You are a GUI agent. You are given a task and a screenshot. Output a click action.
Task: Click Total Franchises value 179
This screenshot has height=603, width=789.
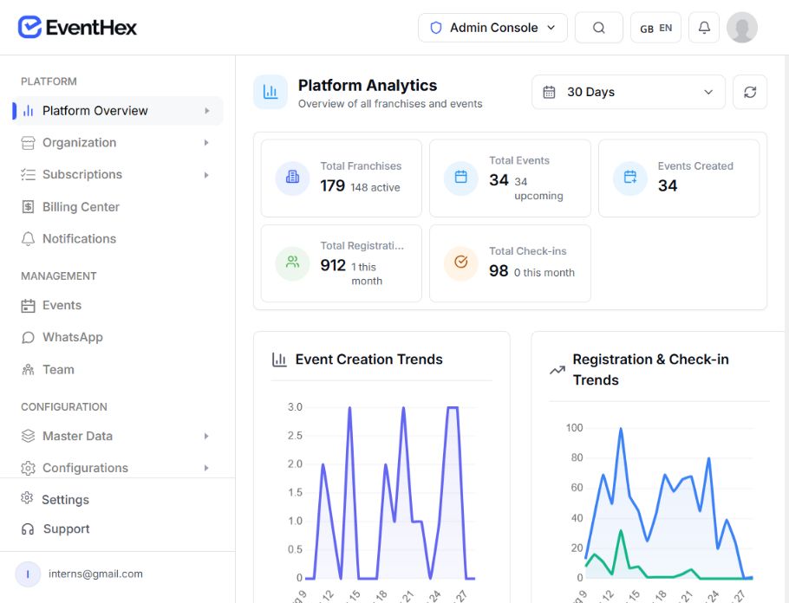pos(333,186)
